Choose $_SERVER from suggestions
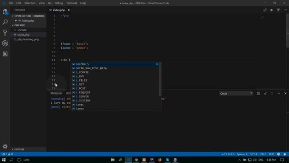Screen dimensions: 289x163 point(115,96)
